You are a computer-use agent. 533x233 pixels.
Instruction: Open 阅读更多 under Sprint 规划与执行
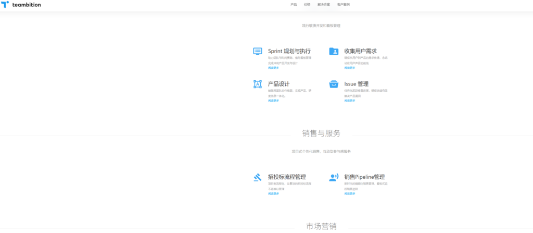(x=273, y=68)
